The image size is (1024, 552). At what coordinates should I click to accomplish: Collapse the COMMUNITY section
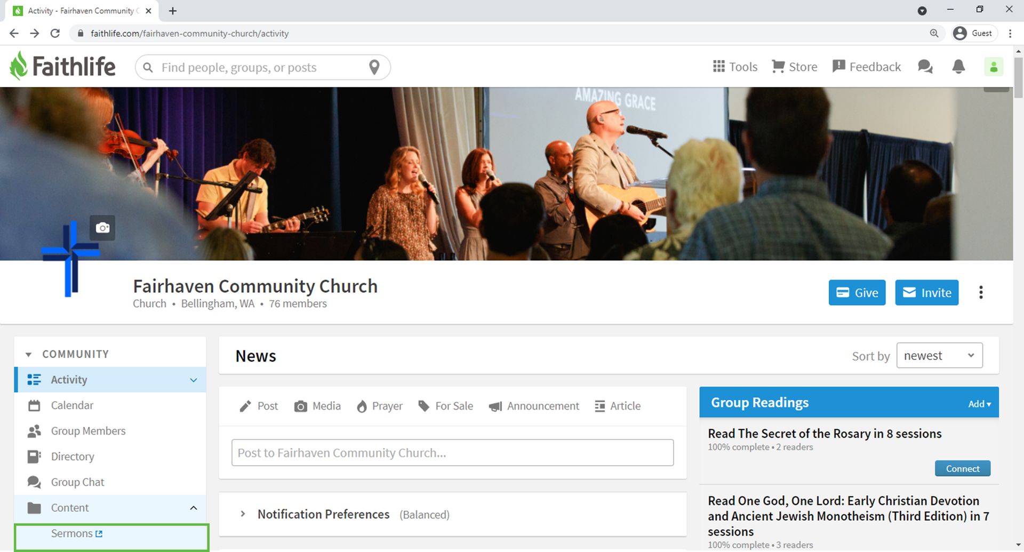click(x=29, y=354)
